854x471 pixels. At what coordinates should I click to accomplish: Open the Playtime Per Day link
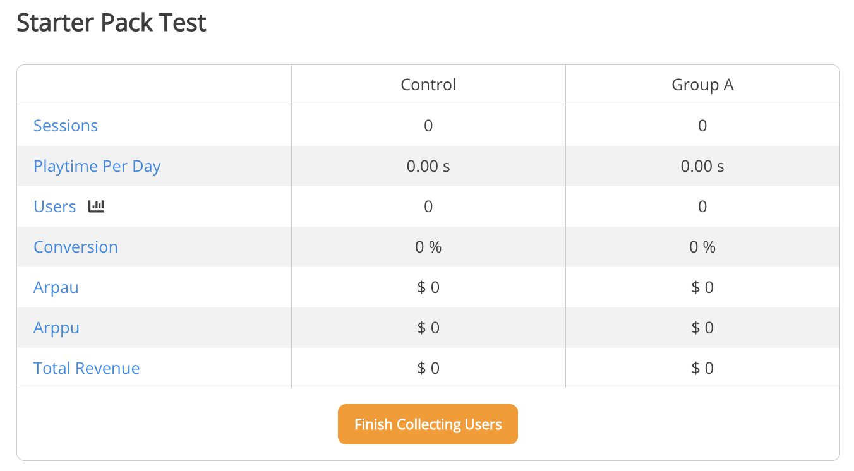point(97,166)
